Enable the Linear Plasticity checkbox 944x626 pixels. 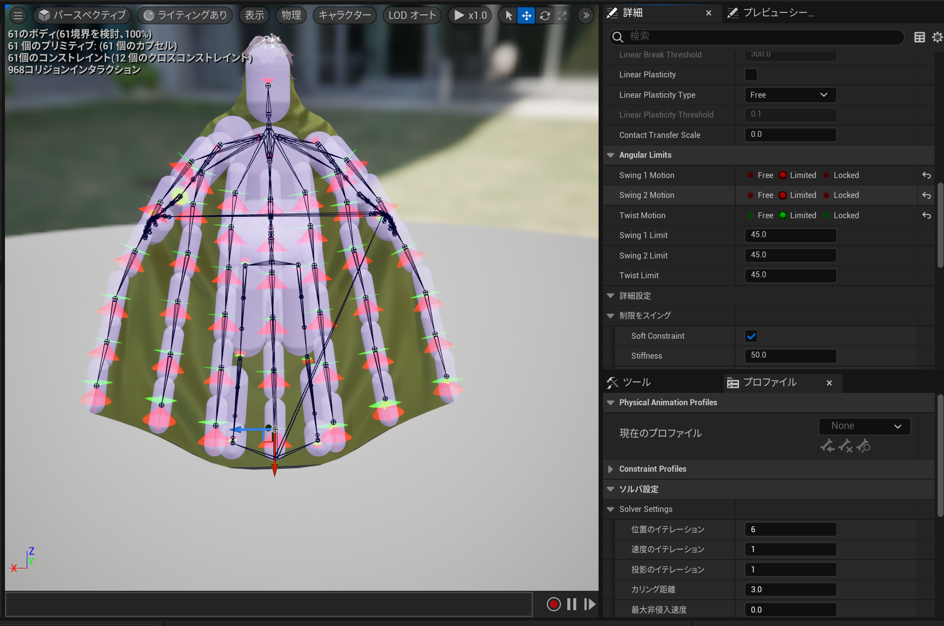[751, 75]
